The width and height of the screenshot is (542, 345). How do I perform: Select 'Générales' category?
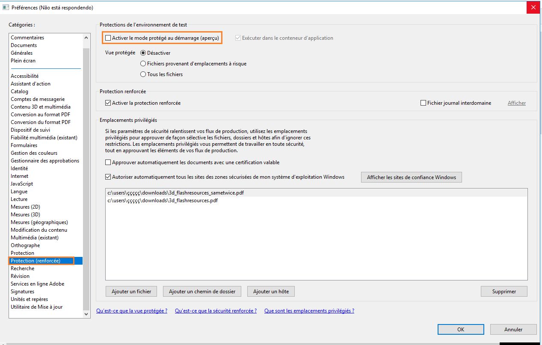click(22, 53)
